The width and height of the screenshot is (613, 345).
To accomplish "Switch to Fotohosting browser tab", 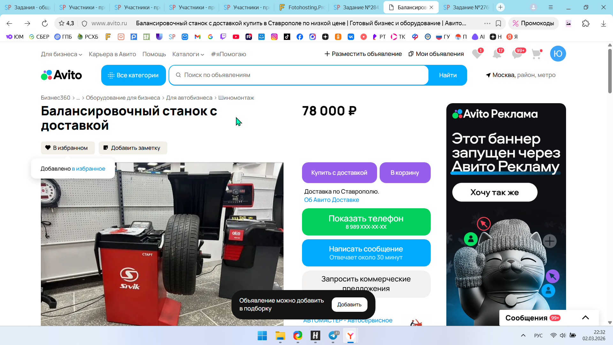I will pos(302,7).
